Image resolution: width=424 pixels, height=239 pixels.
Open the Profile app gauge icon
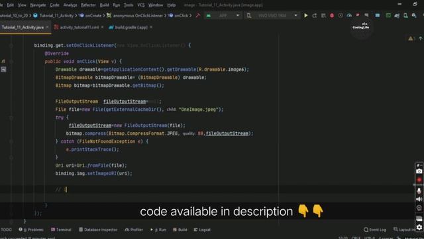point(349,16)
